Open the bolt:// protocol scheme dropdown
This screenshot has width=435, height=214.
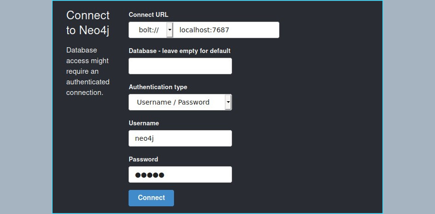click(151, 30)
